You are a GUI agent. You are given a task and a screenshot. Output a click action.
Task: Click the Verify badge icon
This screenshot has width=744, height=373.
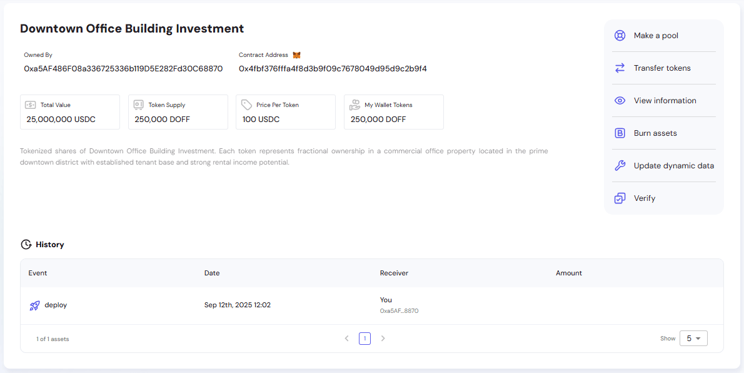620,198
